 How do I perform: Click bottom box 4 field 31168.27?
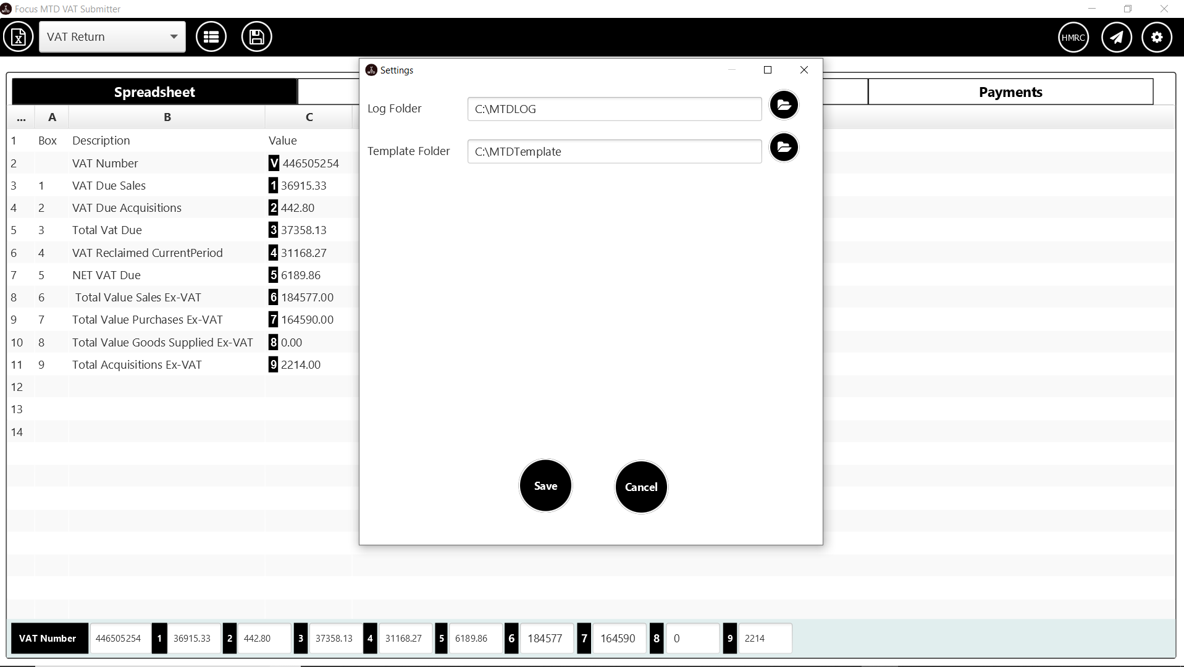tap(406, 638)
